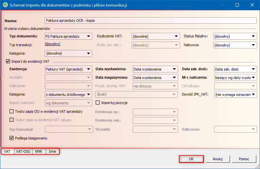The height and width of the screenshot is (169, 260).
Task: Confirm with the OK button
Action: click(x=191, y=159)
